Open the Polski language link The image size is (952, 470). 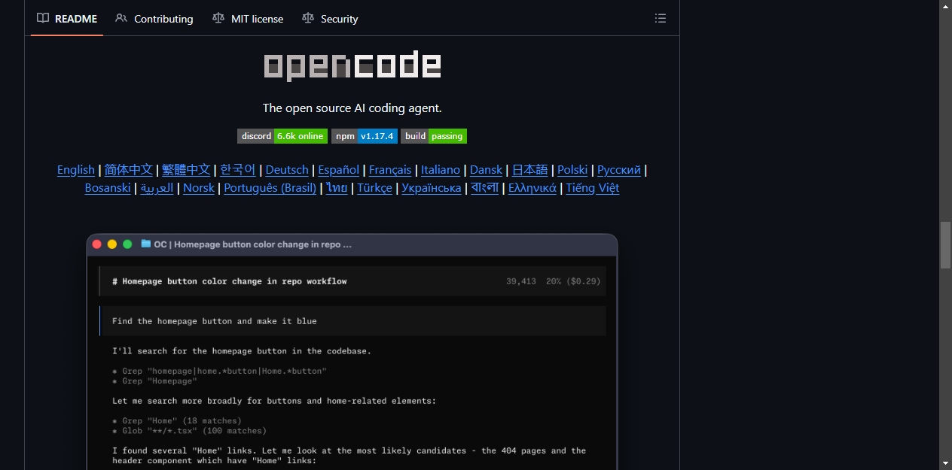pos(572,170)
